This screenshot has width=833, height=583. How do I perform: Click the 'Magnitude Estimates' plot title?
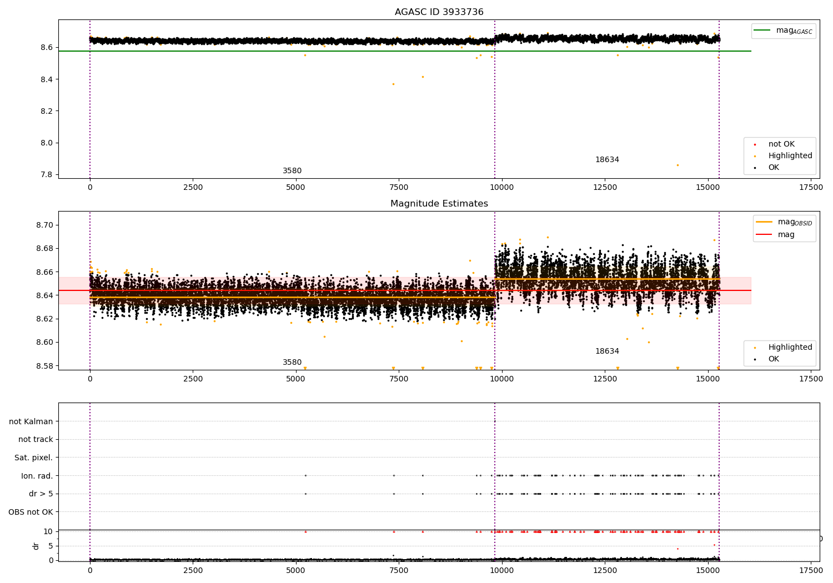coord(439,204)
